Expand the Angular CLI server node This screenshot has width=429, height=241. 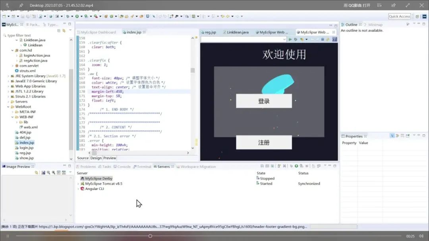click(x=79, y=189)
